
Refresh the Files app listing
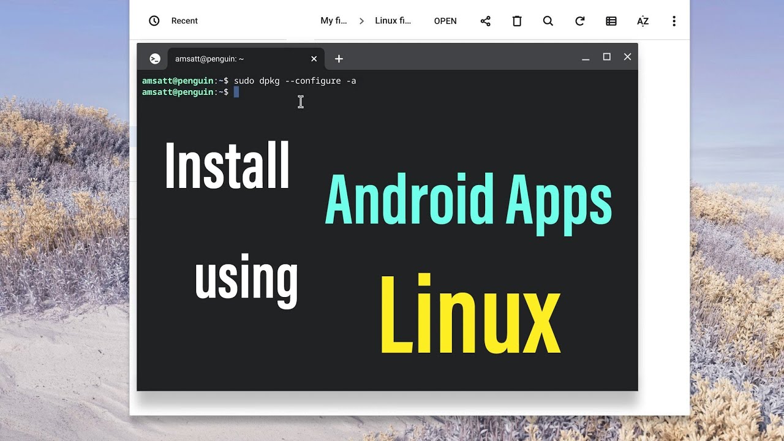coord(579,21)
